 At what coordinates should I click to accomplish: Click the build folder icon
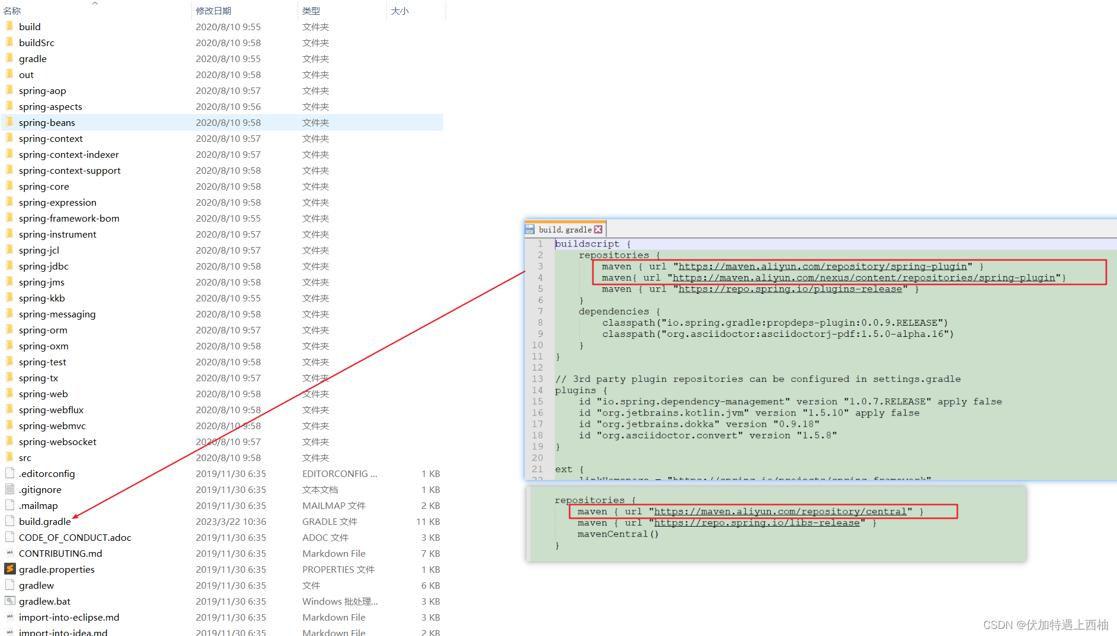click(x=9, y=27)
